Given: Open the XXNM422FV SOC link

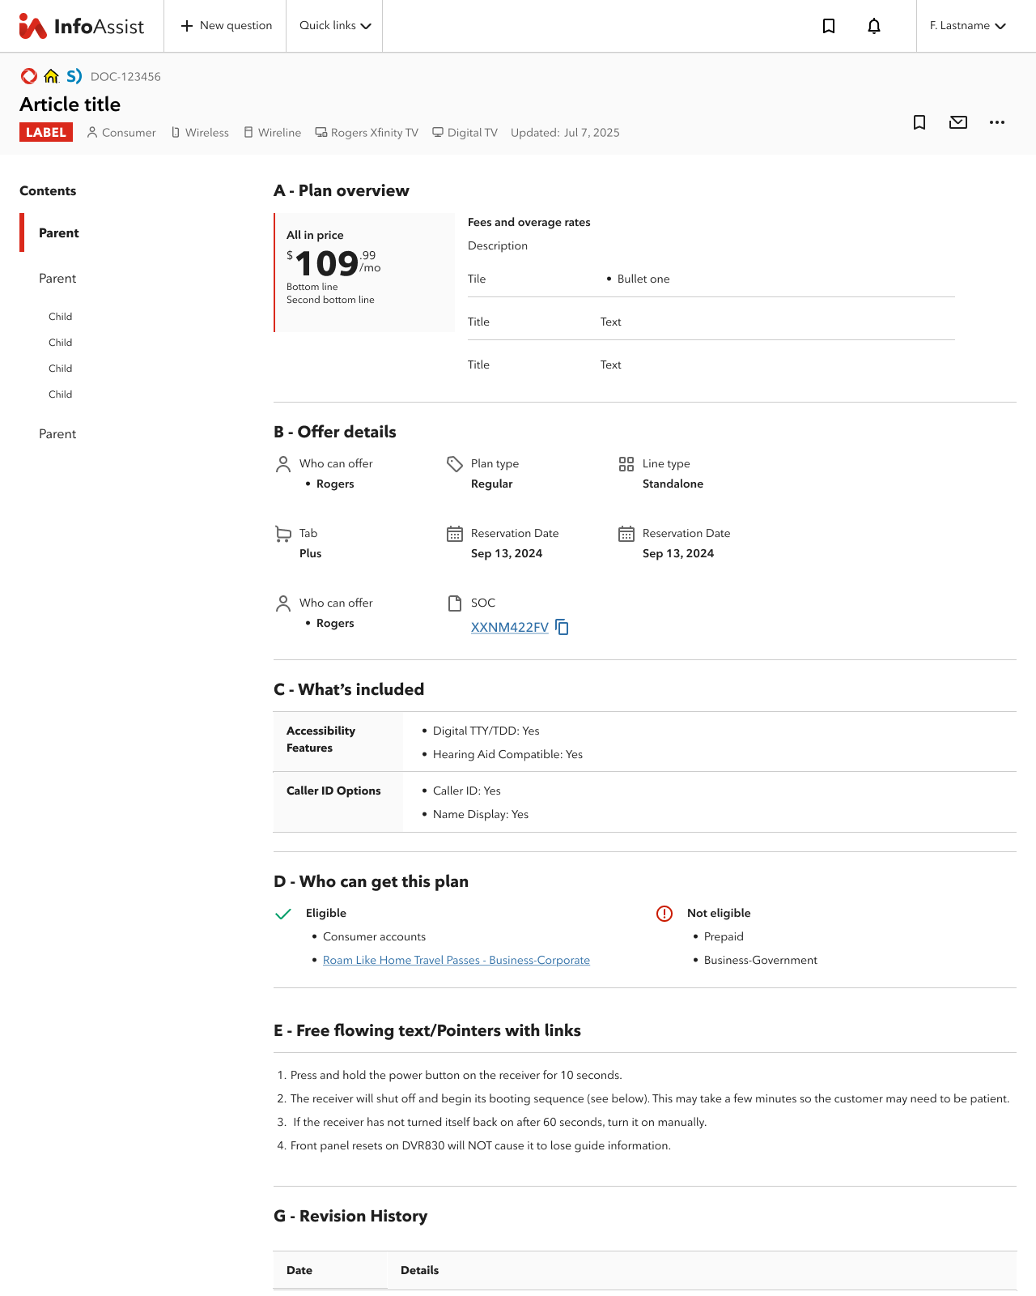Looking at the screenshot, I should pos(510,627).
